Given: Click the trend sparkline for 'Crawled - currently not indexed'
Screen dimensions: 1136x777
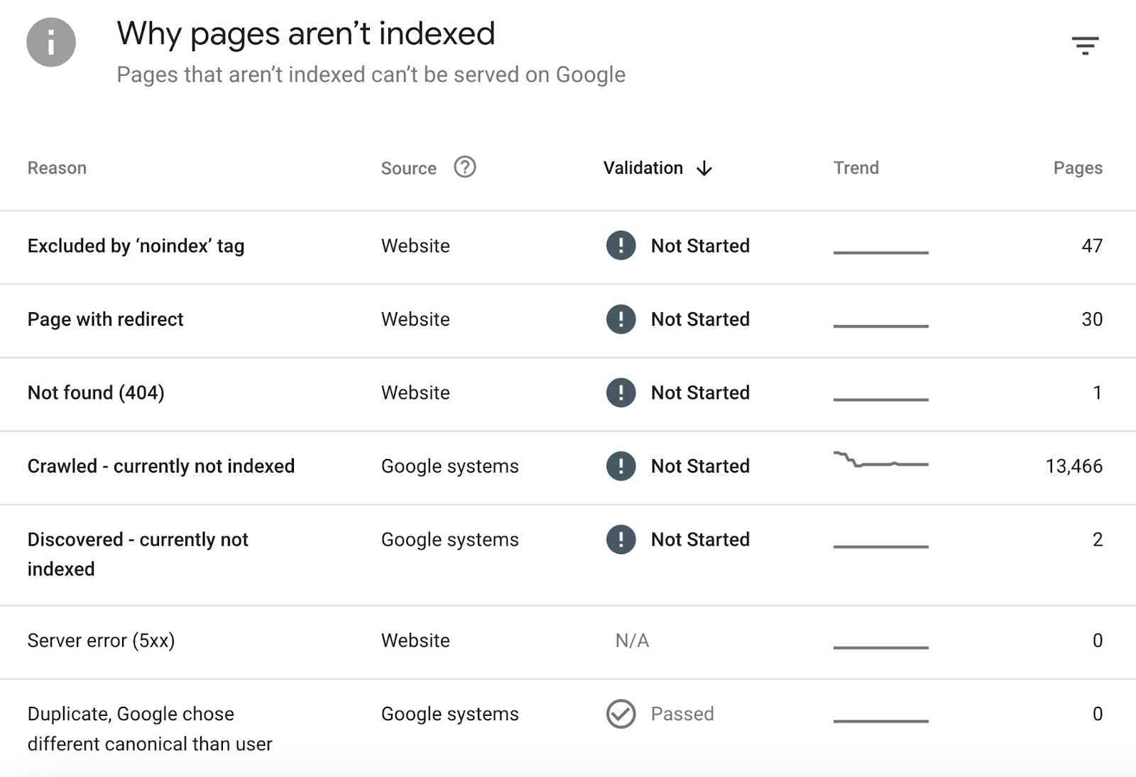Looking at the screenshot, I should (880, 463).
